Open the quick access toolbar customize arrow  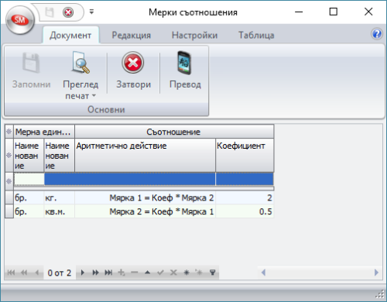coord(91,12)
